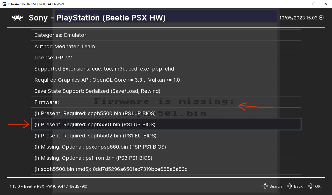Open the clock icon beside the timestamp
Screen dimensions: 332x195
tap(321, 18)
